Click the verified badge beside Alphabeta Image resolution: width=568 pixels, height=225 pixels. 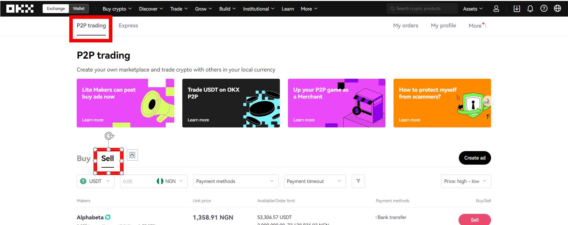(108, 217)
